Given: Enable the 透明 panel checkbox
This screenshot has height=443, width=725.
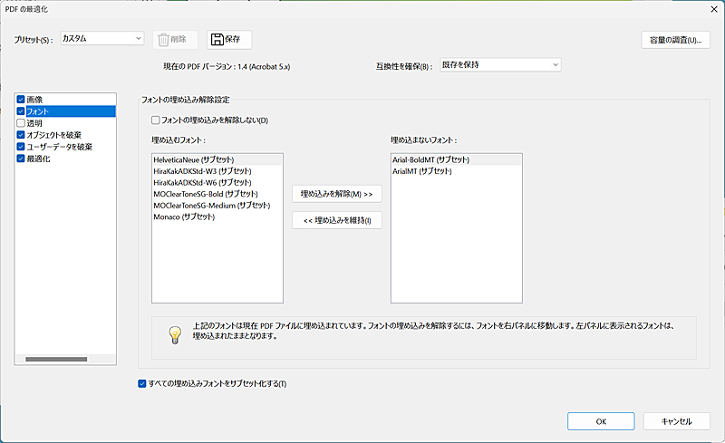Looking at the screenshot, I should [21, 122].
